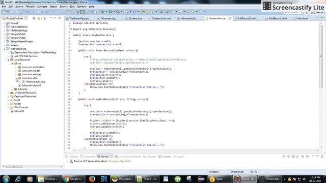Screen dimensions: 326x183
Task: Open the Refactor menu
Action: coord(30,7)
